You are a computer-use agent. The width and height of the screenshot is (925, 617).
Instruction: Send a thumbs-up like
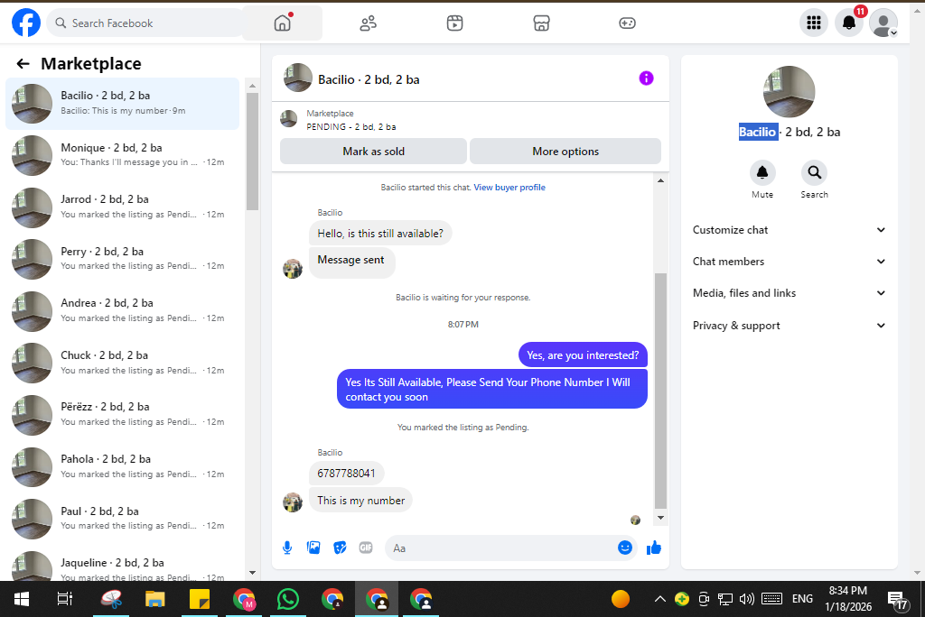(654, 548)
